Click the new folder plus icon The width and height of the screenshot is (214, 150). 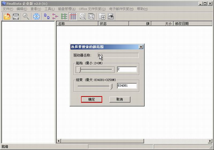pos(102,17)
